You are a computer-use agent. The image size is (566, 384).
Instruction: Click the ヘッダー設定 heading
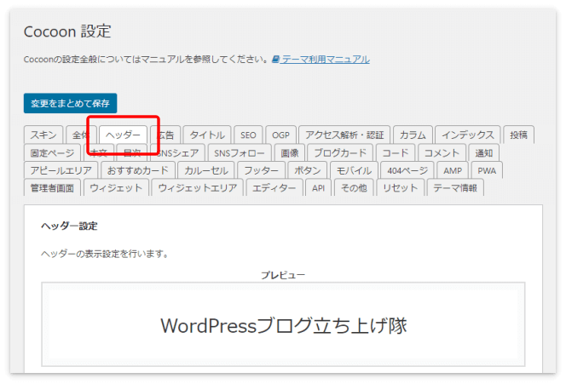click(x=69, y=226)
